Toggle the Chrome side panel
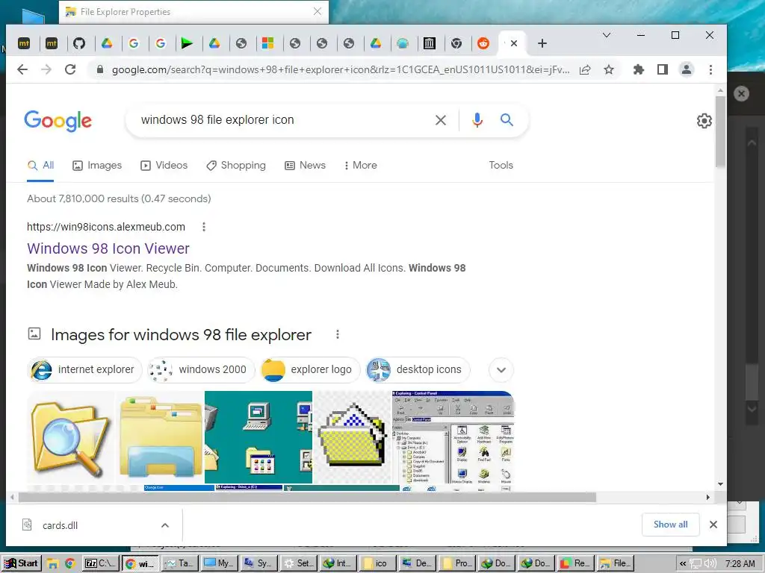 [x=662, y=69]
